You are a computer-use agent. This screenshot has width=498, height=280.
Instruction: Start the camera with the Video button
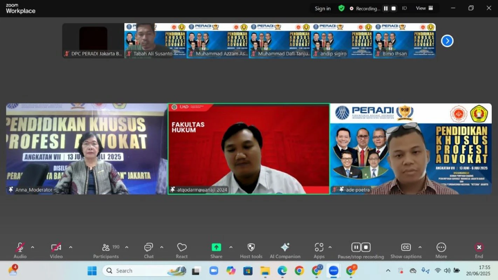[x=56, y=250]
